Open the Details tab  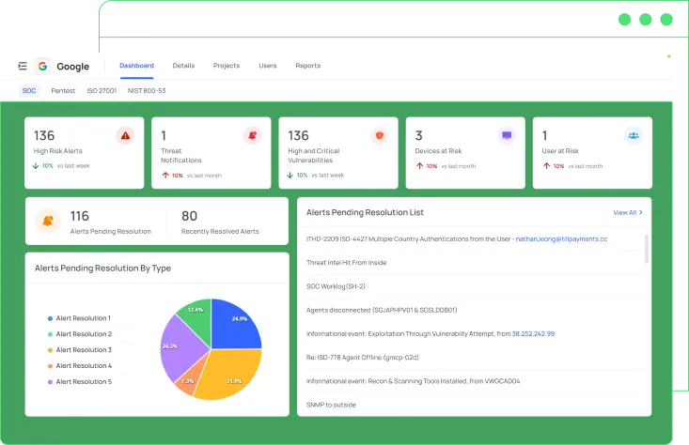coord(183,66)
